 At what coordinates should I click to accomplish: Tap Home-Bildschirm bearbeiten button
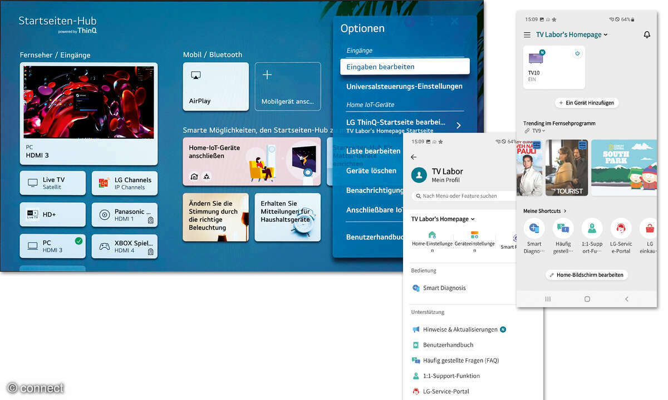pos(587,275)
